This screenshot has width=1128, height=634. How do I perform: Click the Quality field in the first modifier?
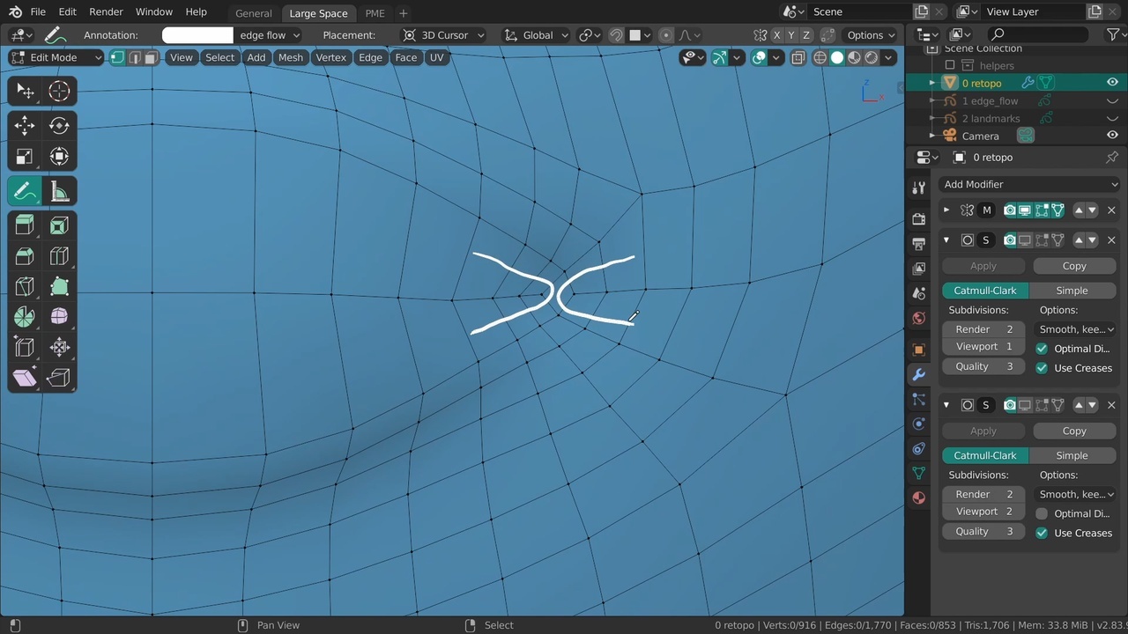983,366
